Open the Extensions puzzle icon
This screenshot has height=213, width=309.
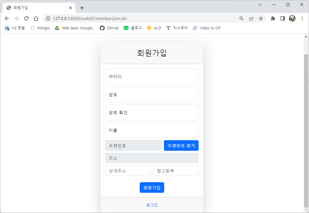[273, 18]
